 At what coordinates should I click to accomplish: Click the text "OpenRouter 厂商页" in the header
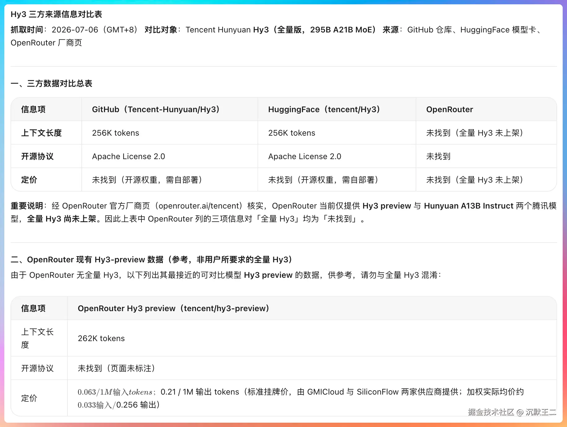point(46,43)
